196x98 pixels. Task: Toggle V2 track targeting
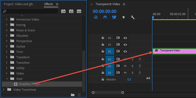109,45
